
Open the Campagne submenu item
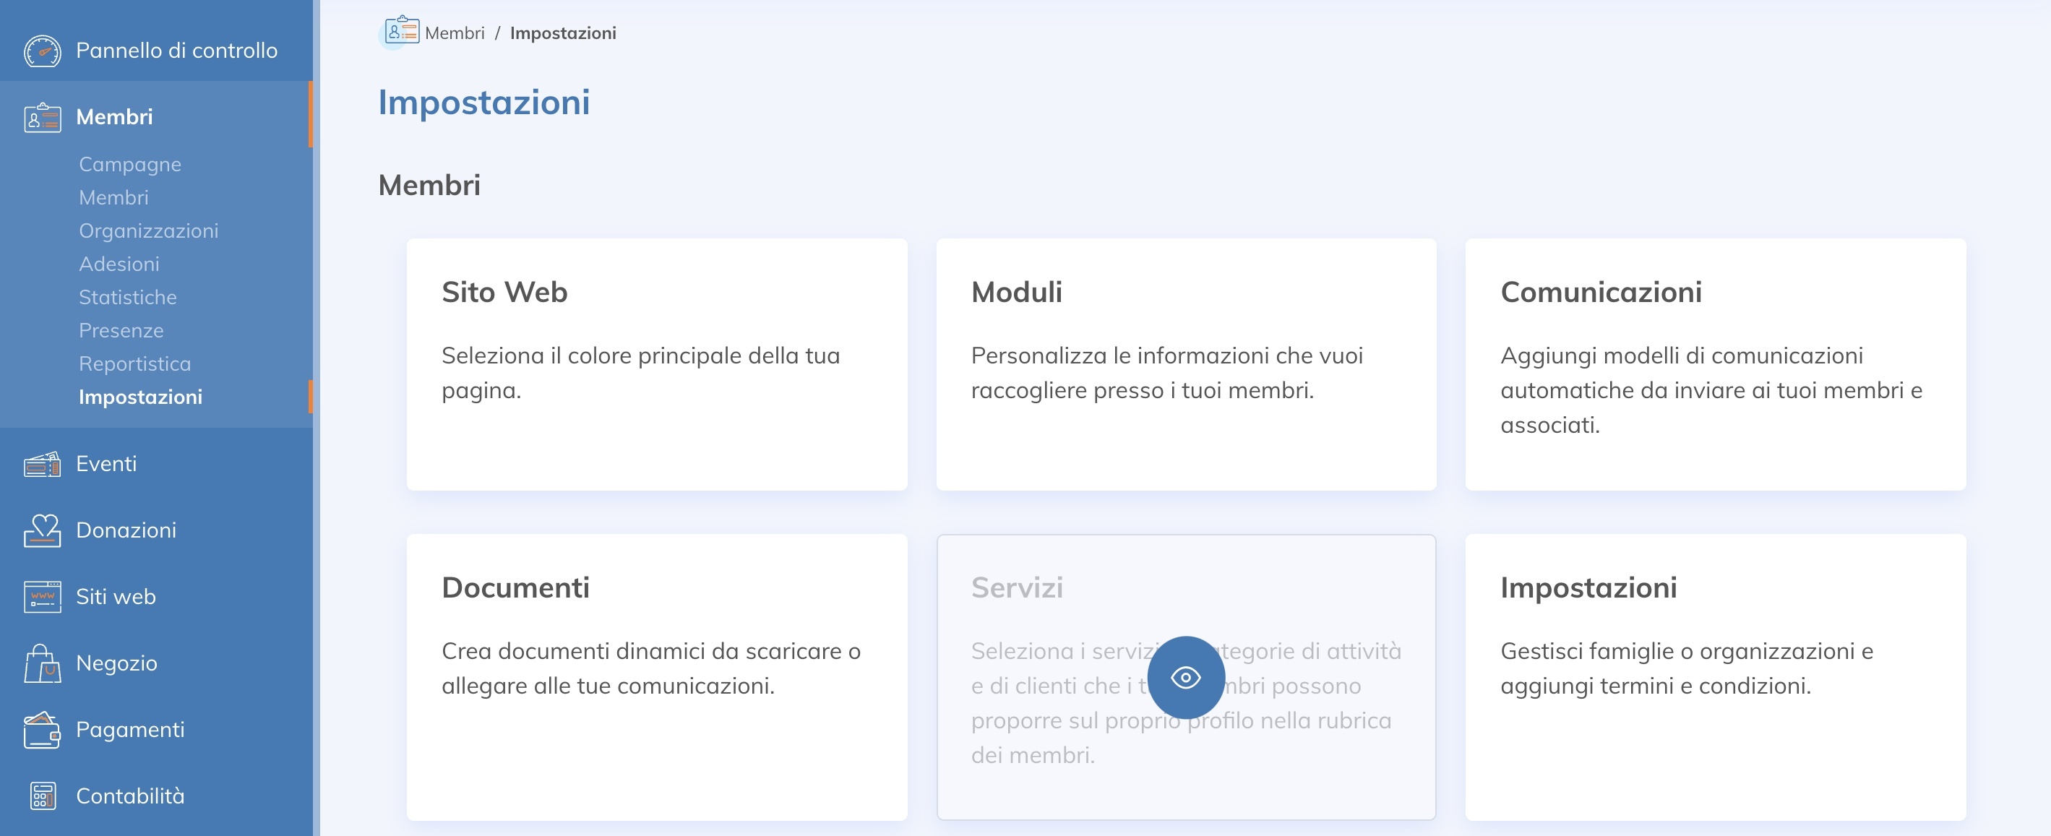coord(130,164)
